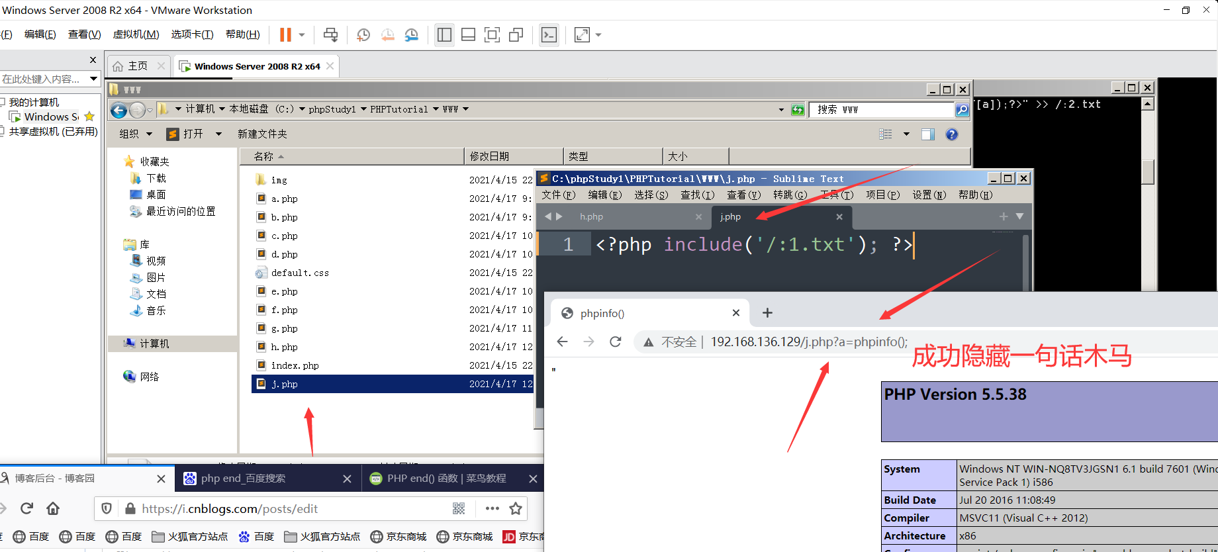The image size is (1218, 552).
Task: Click 新建文件夹 in Explorer toolbar
Action: [262, 134]
